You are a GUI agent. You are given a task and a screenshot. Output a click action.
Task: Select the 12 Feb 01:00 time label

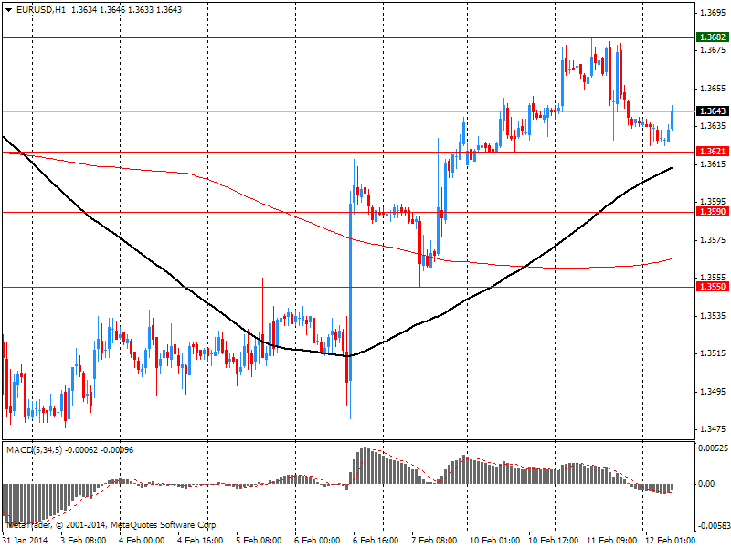click(x=670, y=541)
